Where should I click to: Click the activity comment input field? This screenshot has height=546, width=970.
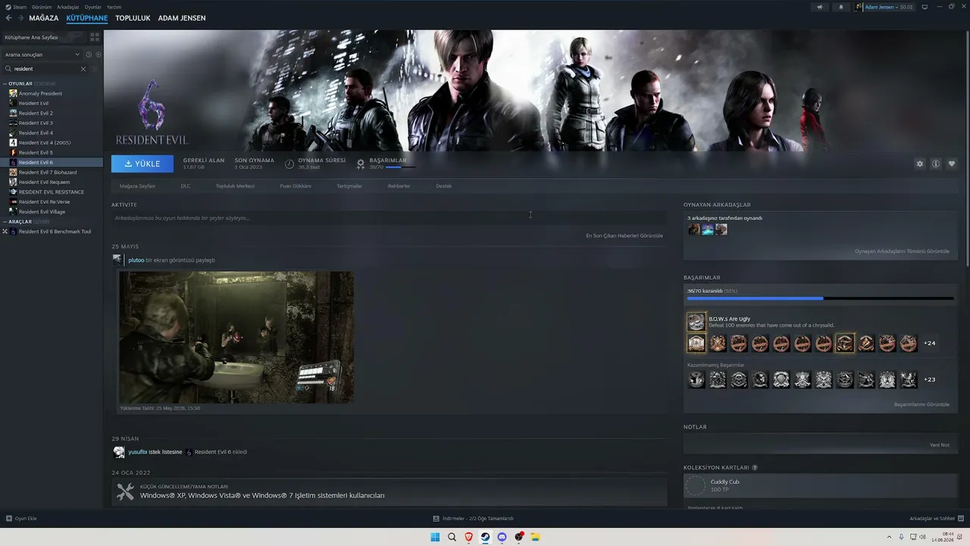click(x=389, y=218)
